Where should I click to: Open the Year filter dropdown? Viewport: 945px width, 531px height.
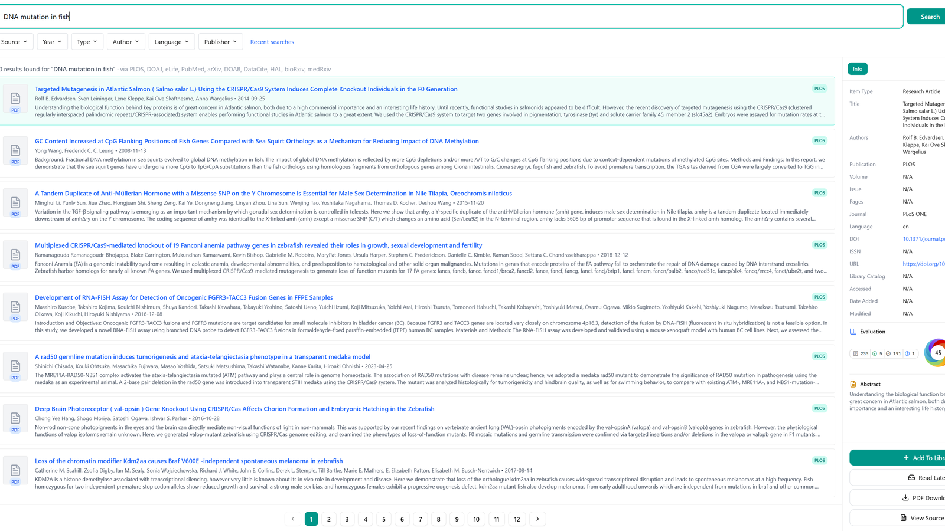52,42
